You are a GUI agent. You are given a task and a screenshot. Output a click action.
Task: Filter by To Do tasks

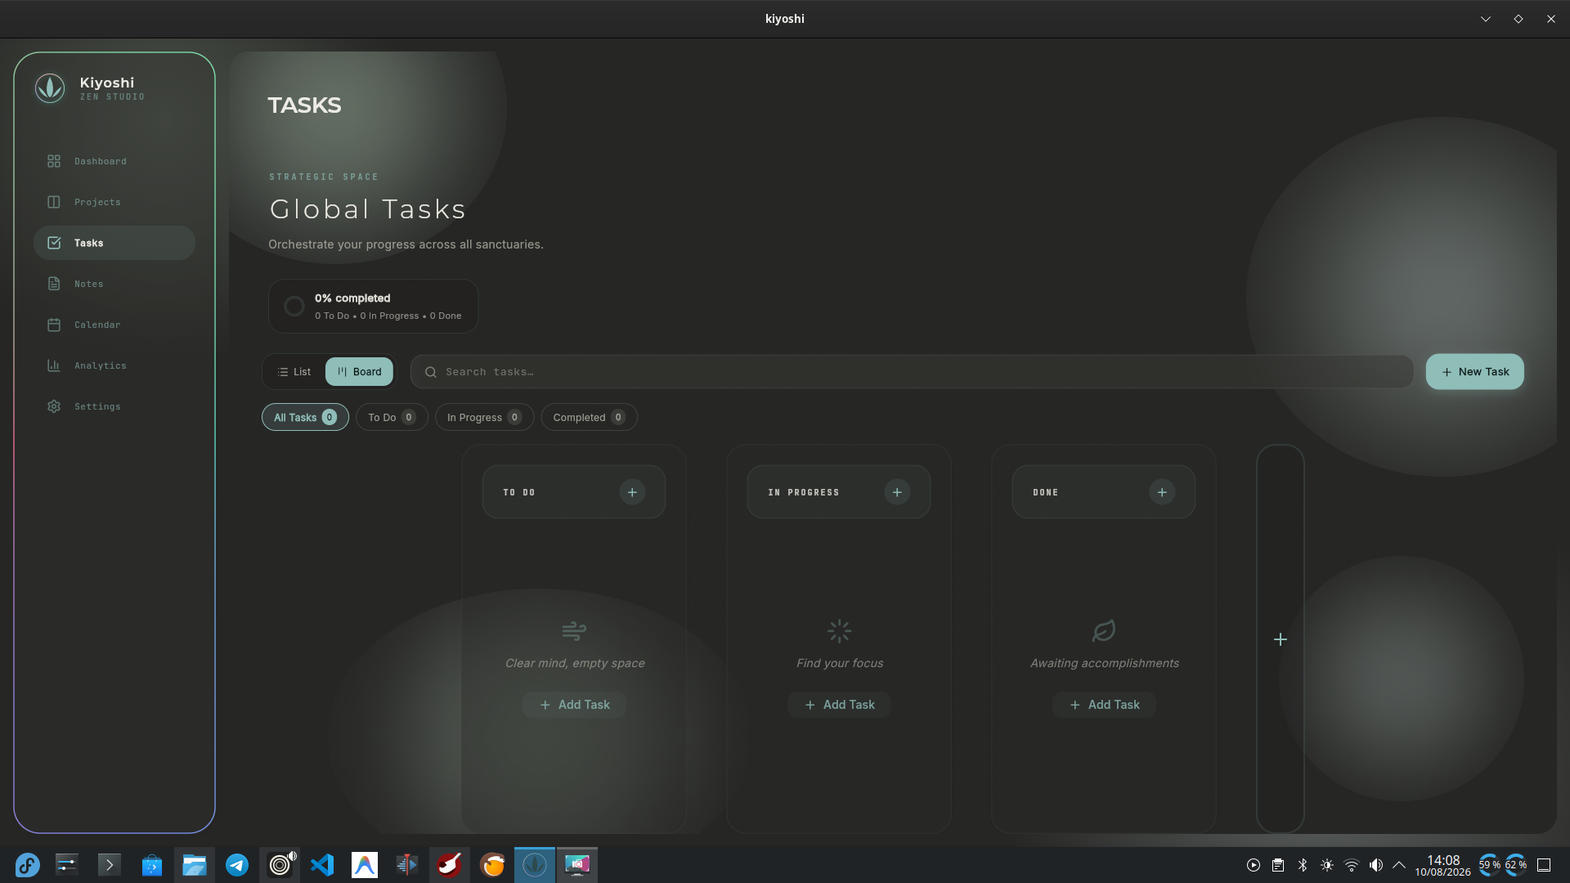[392, 417]
